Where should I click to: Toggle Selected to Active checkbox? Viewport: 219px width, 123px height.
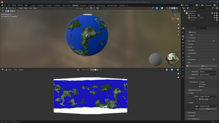190,90
